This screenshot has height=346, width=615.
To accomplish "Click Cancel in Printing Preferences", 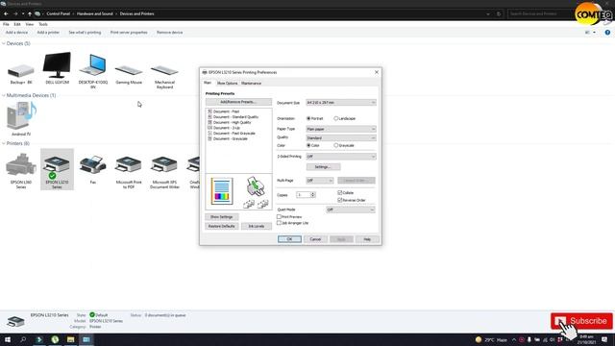I will [315, 239].
